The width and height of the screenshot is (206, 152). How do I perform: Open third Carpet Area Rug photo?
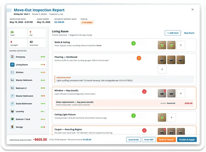point(181,131)
